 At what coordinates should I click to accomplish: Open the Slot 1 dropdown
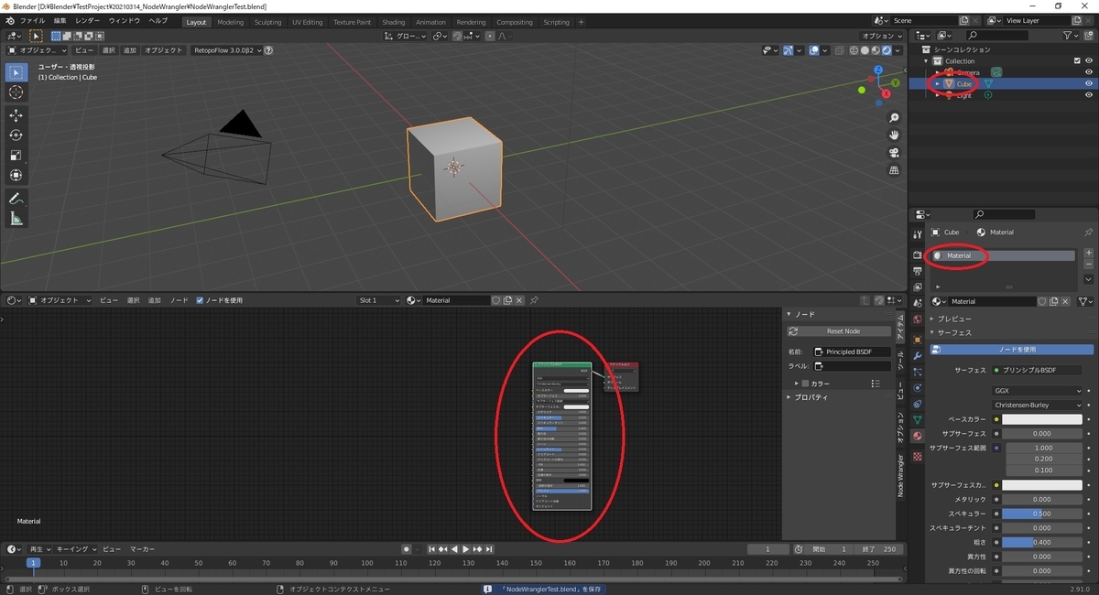pos(379,300)
